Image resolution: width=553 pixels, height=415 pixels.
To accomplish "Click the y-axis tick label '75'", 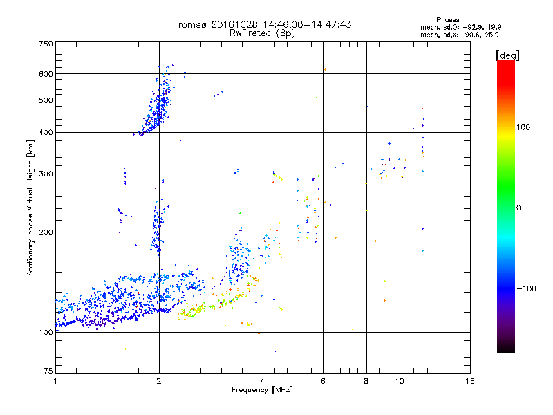I will [48, 371].
